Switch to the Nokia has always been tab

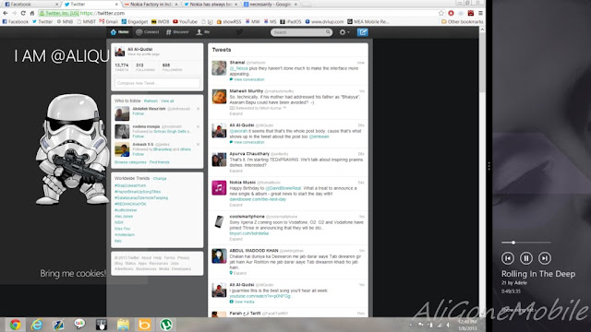pos(211,4)
